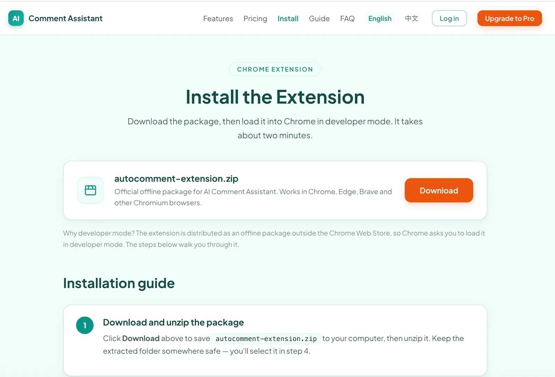The height and width of the screenshot is (377, 555).
Task: Click the Installation guide heading
Action: pyautogui.click(x=119, y=283)
